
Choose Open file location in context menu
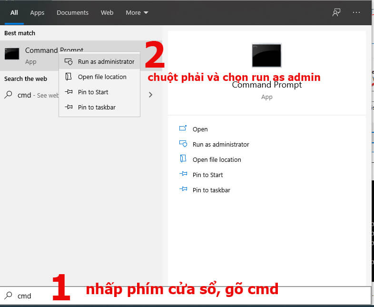(x=99, y=77)
